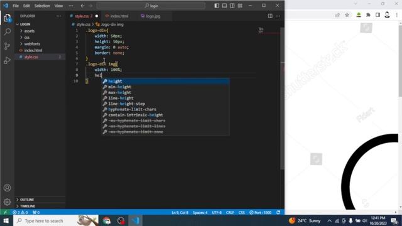The height and width of the screenshot is (226, 402).
Task: Open the browser extensions puzzle icon
Action: coord(368,15)
